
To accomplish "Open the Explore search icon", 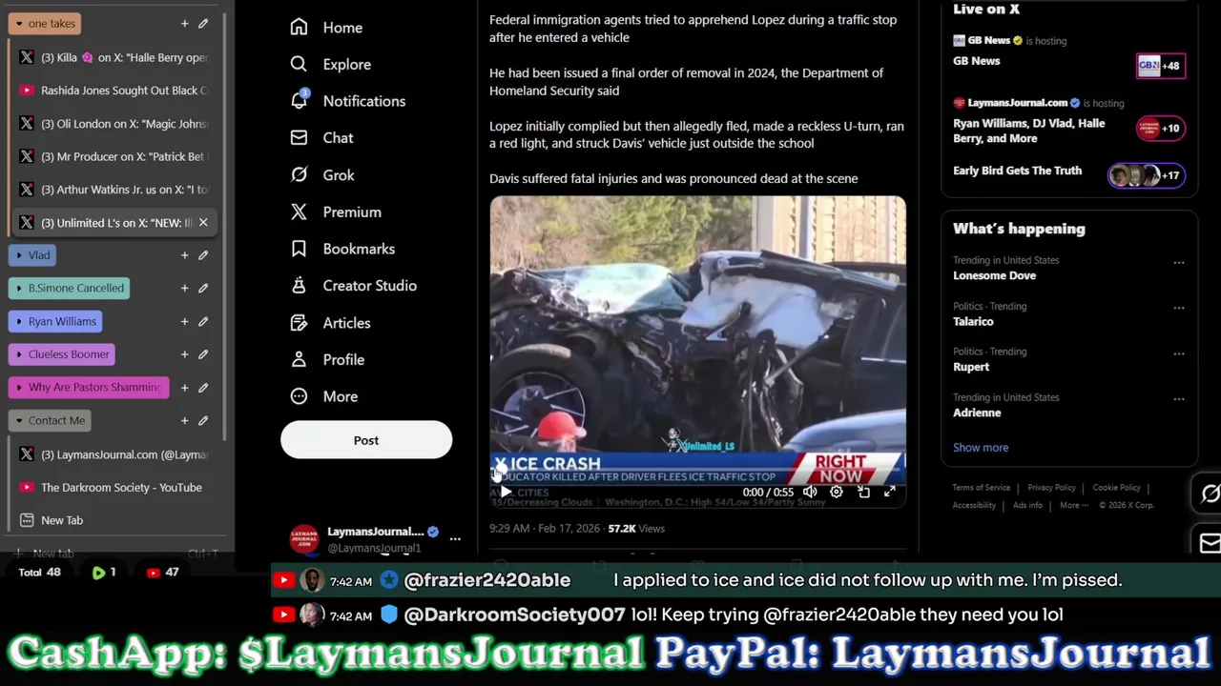I will [299, 64].
